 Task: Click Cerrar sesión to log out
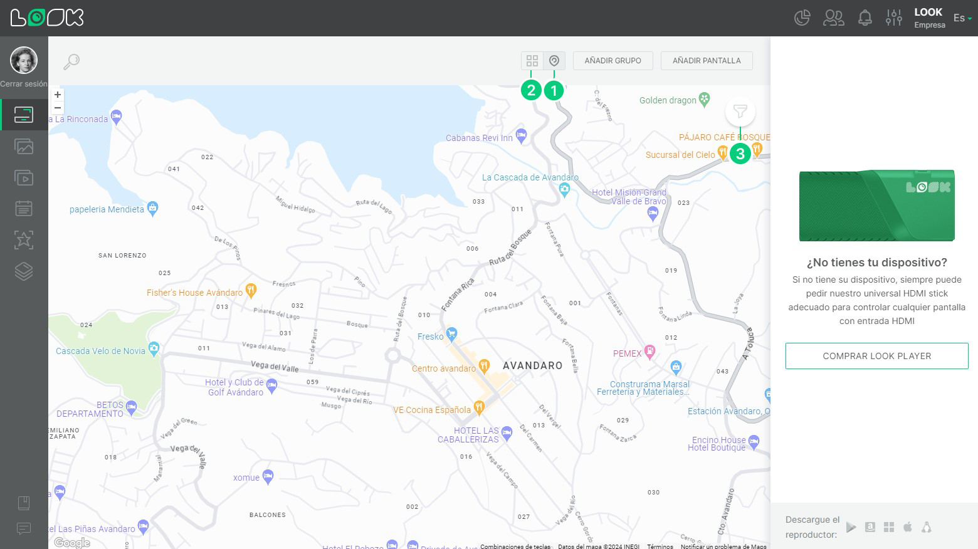click(24, 84)
